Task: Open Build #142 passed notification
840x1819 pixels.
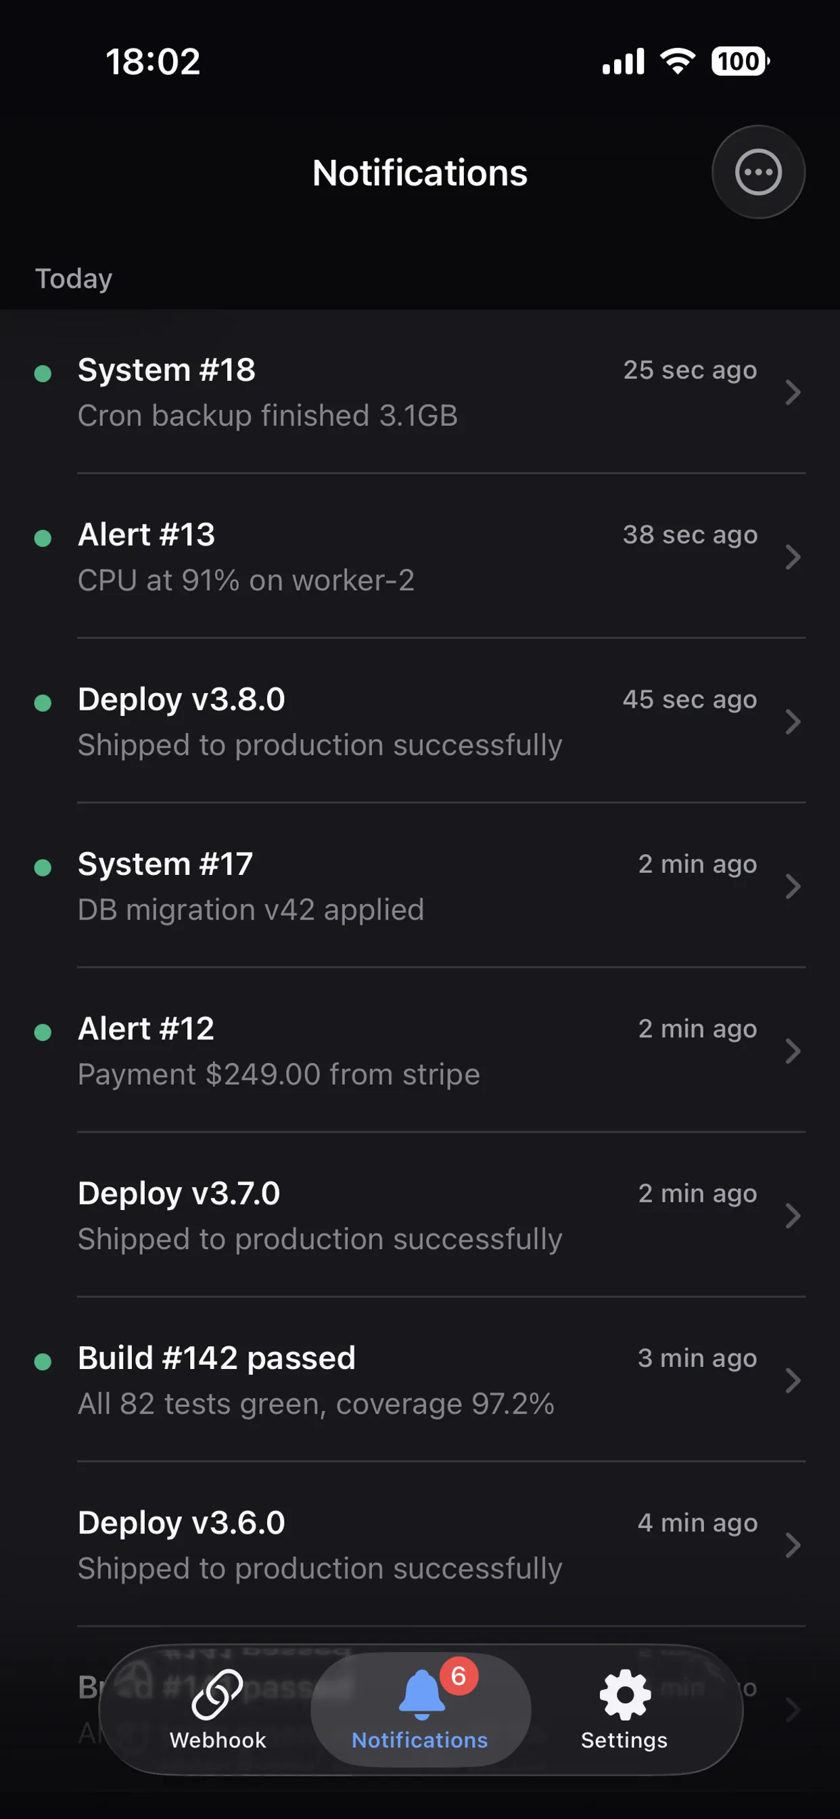Action: tap(353, 1380)
